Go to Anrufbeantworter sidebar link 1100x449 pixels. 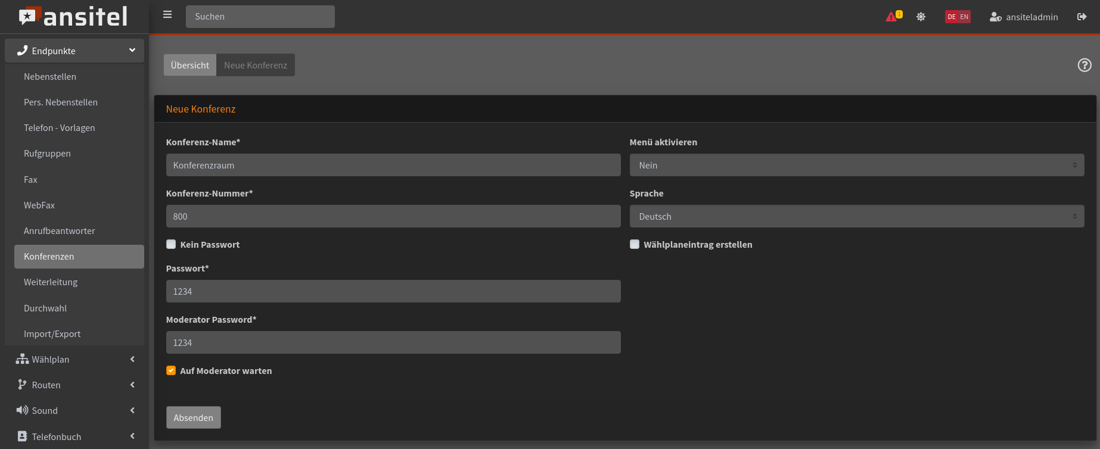click(60, 230)
